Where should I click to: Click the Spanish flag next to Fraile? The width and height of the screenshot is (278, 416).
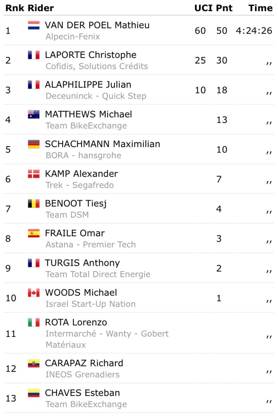click(x=34, y=233)
